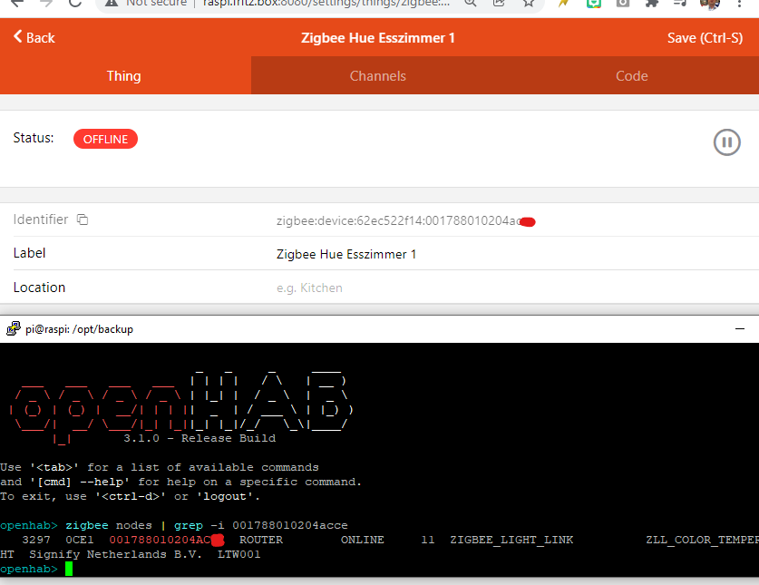Open the browser zoom magnifier icon

click(471, 3)
